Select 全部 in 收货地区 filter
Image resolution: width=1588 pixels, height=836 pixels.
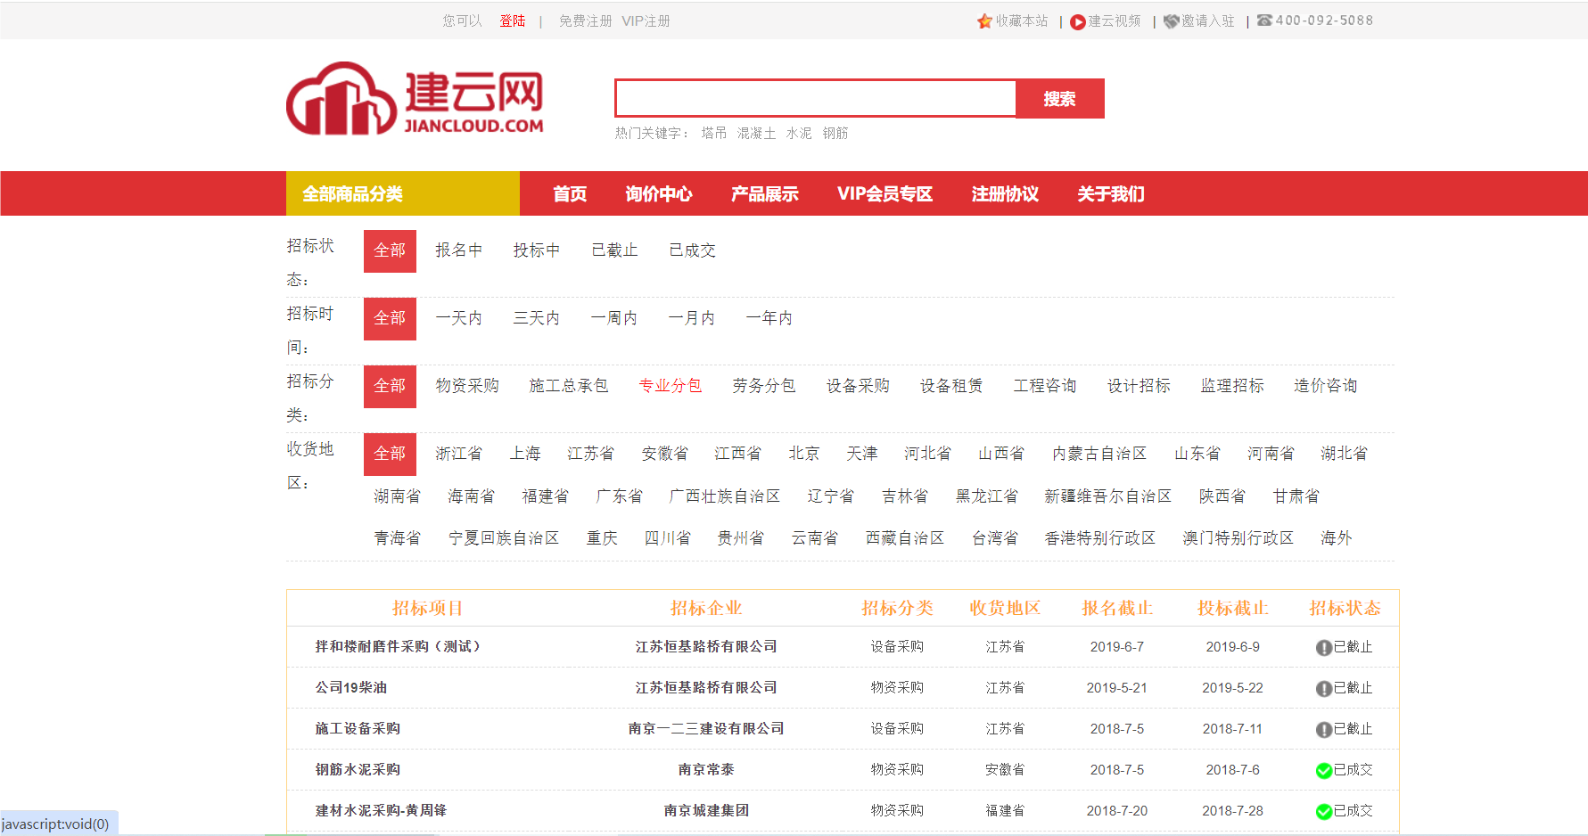pos(390,454)
